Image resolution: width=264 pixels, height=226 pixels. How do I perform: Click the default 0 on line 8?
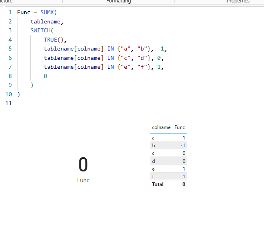pos(45,76)
